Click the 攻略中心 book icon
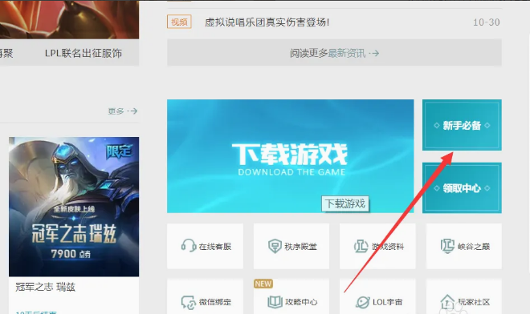The image size is (530, 314). click(x=275, y=302)
